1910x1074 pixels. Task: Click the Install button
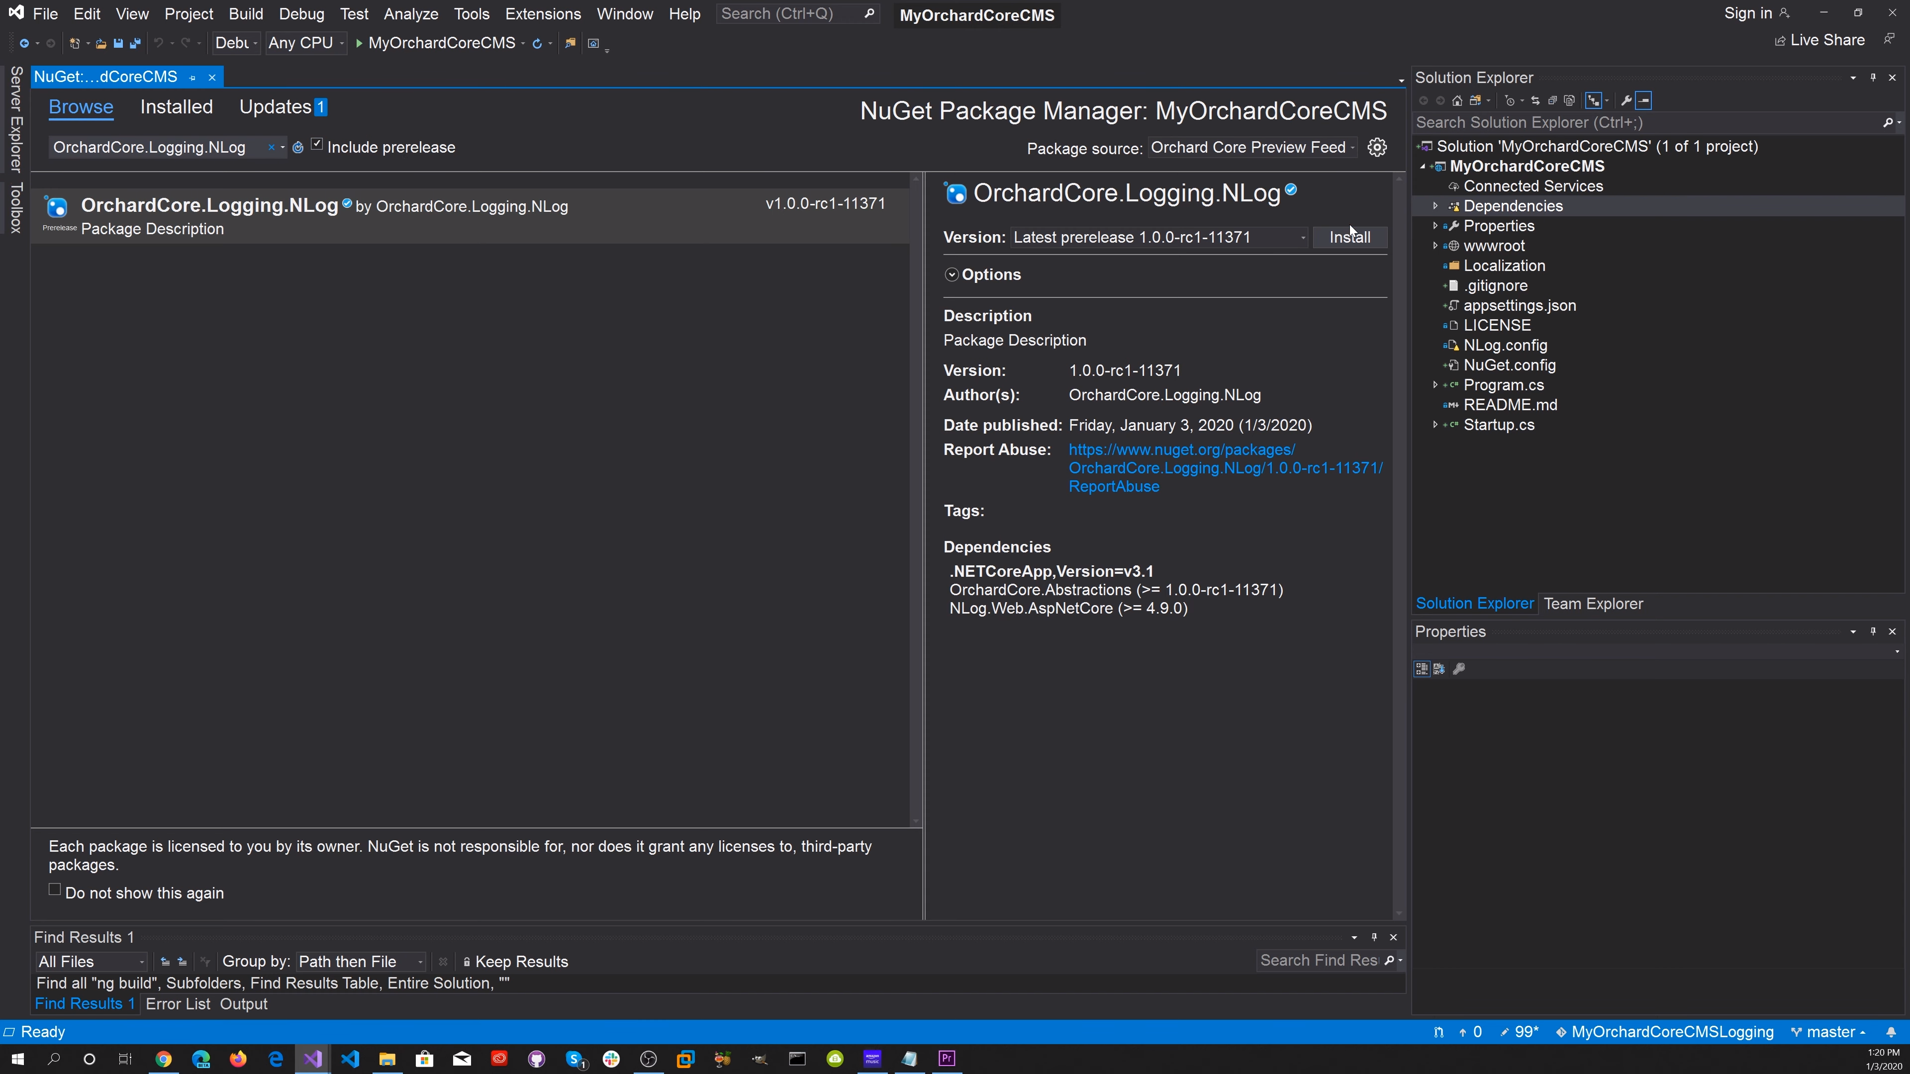click(x=1349, y=237)
